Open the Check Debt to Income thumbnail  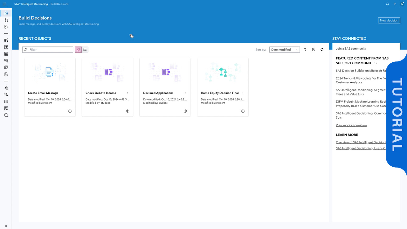[107, 72]
